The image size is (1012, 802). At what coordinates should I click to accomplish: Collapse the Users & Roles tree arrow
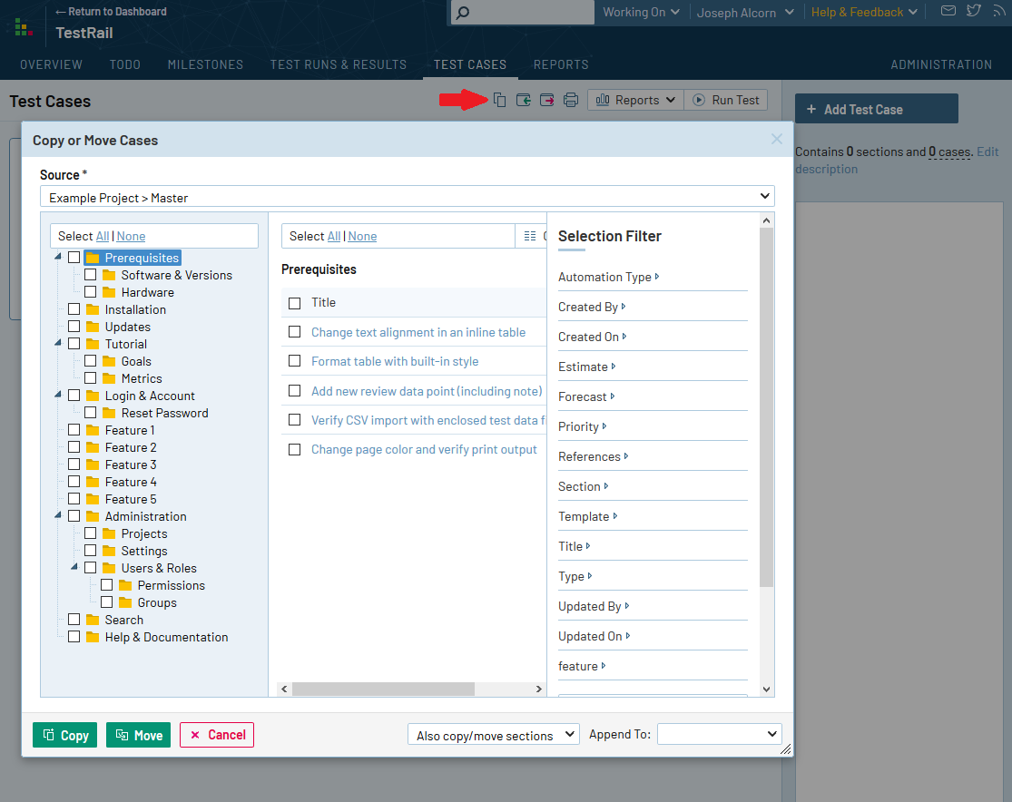[74, 566]
